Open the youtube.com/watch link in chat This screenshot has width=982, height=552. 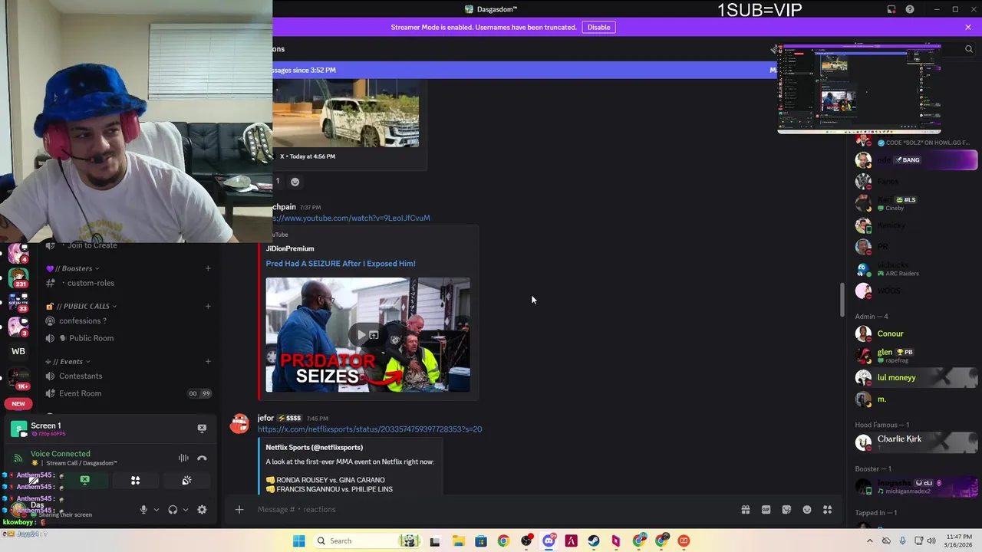click(351, 218)
